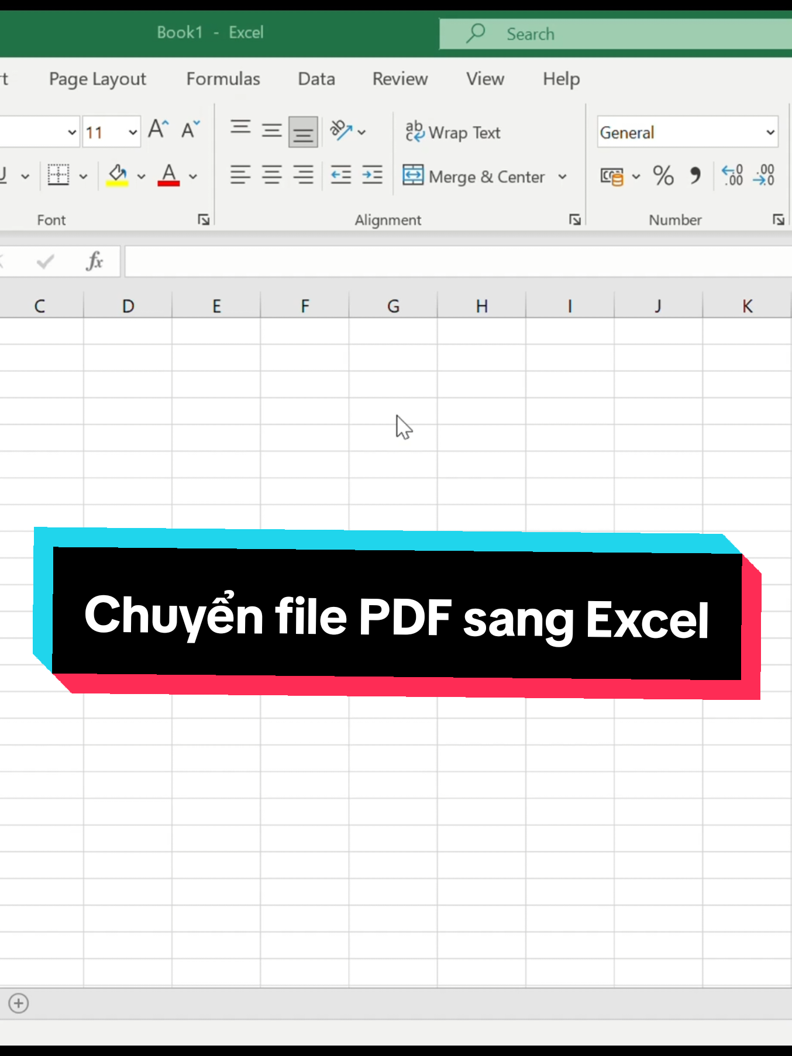Open the font name dropdown arrow
This screenshot has height=1056, width=792.
pyautogui.click(x=71, y=132)
